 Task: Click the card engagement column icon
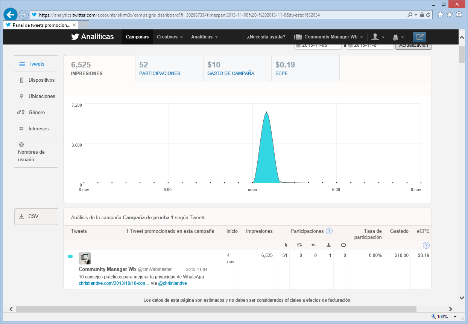coord(343,245)
